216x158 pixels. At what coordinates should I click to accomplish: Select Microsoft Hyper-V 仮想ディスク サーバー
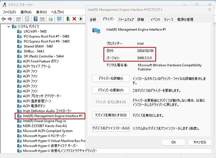coord(50,146)
